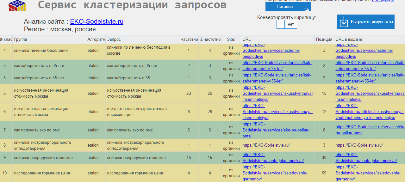Screen dimensions: 405x182
Task: Click the Позиция column header
Action: point(324,39)
